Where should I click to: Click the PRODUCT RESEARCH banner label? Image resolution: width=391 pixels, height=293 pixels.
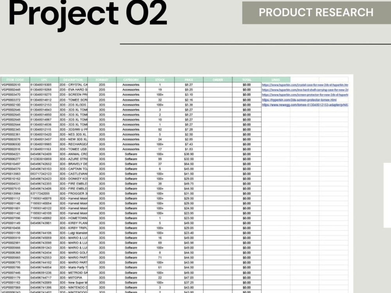316,13
